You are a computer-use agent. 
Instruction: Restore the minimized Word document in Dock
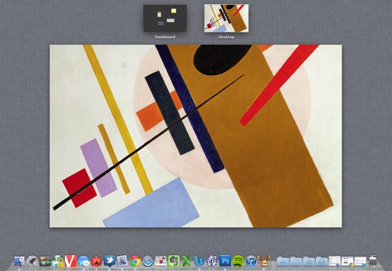tap(360, 261)
